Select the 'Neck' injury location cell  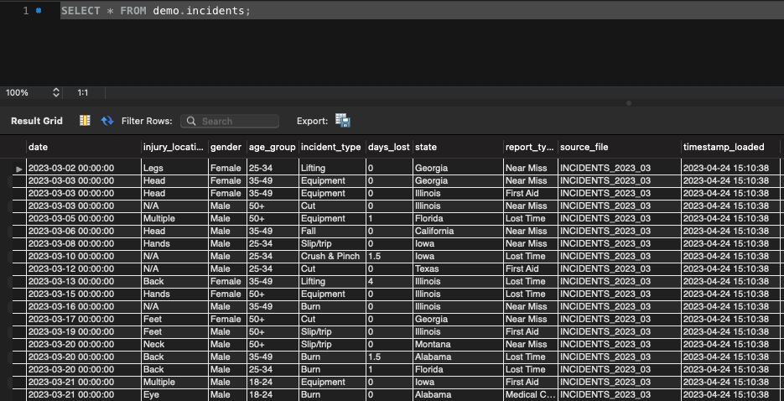click(175, 344)
